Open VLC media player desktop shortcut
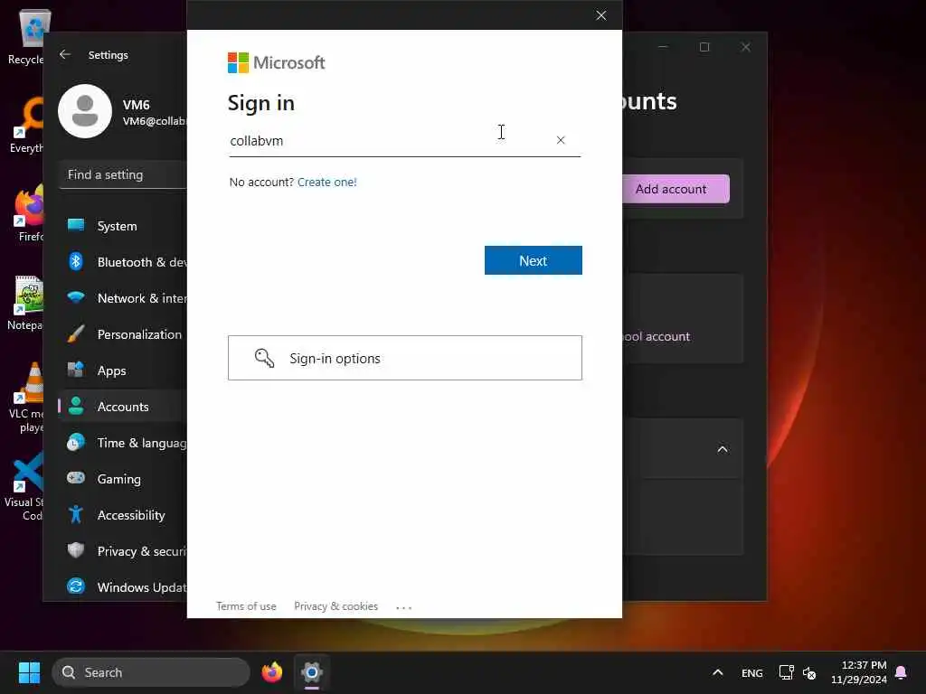The width and height of the screenshot is (926, 694). (26, 398)
